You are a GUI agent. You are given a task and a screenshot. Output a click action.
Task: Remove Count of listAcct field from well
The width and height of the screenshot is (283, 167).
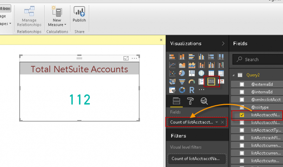click(x=222, y=122)
